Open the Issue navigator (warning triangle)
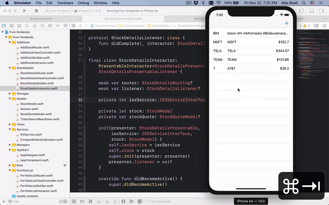 [x=35, y=26]
